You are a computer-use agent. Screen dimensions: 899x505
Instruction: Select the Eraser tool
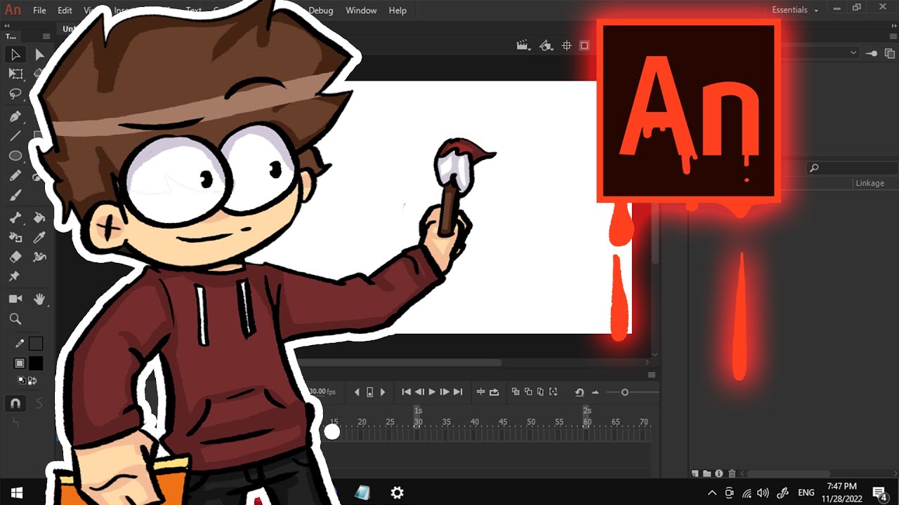(15, 257)
